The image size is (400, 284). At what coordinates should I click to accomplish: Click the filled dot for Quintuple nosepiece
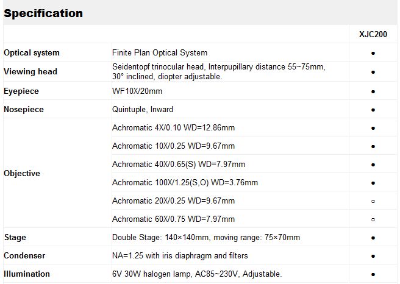click(373, 110)
